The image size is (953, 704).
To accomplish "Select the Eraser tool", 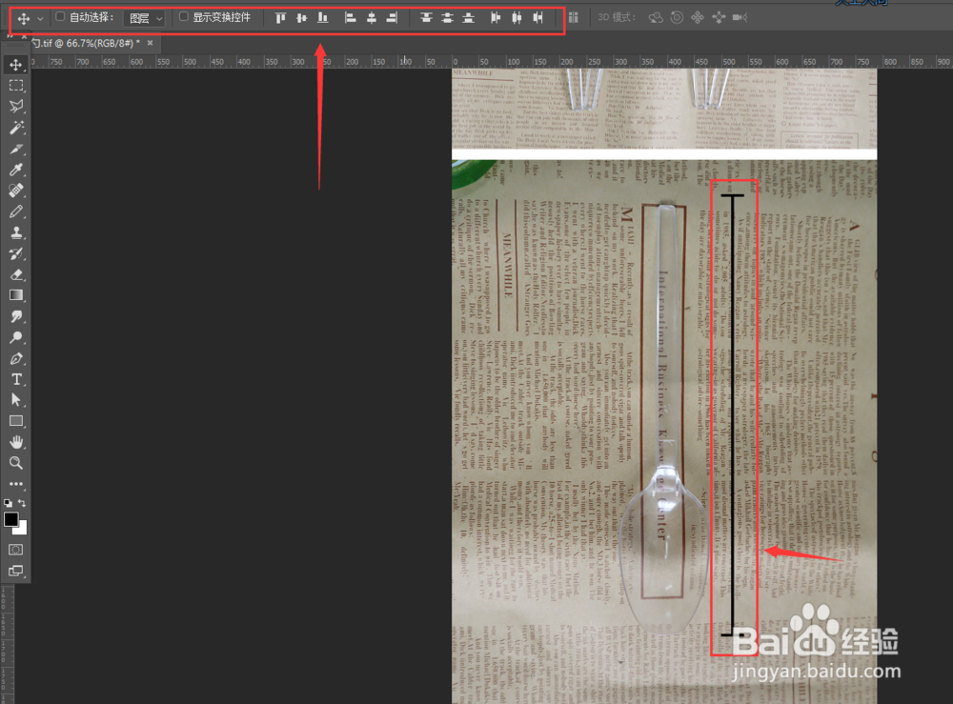I will pyautogui.click(x=16, y=274).
